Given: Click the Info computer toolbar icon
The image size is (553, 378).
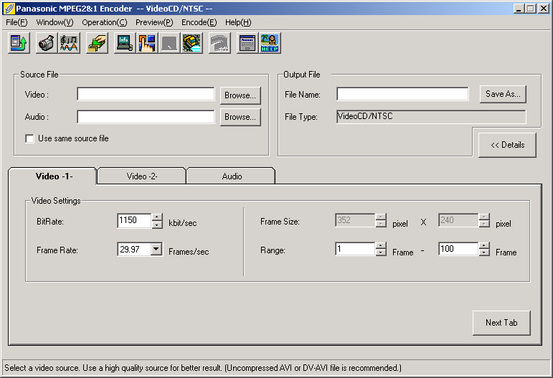Looking at the screenshot, I should pyautogui.click(x=125, y=43).
